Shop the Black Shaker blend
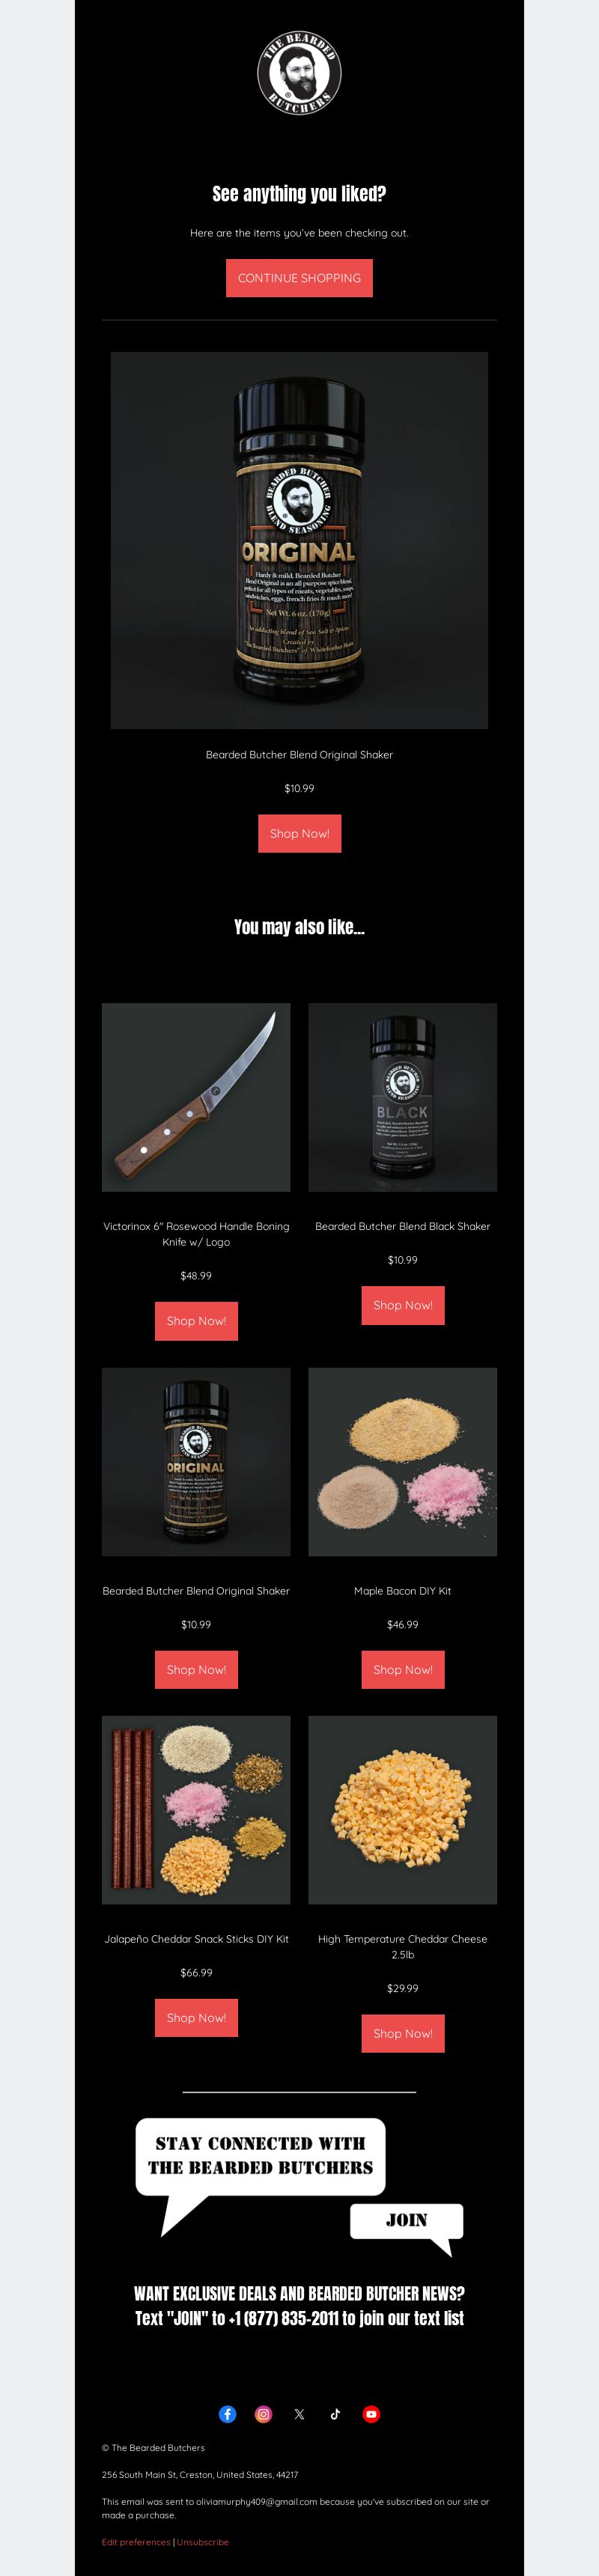 pyautogui.click(x=402, y=1304)
